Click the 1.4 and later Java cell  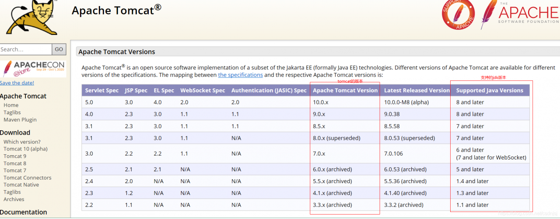491,181
